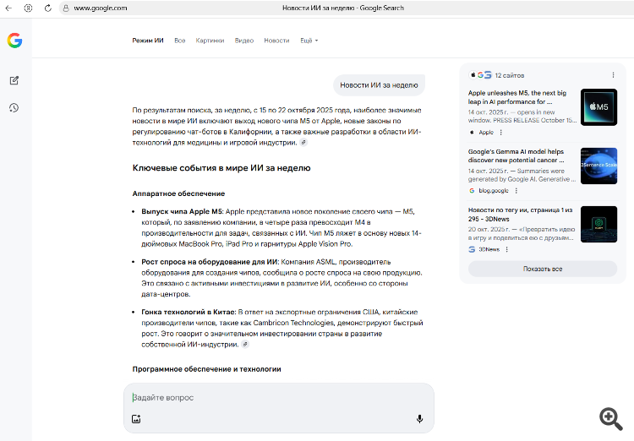Click the site icons cluster beside 12 сайтов

[480, 75]
